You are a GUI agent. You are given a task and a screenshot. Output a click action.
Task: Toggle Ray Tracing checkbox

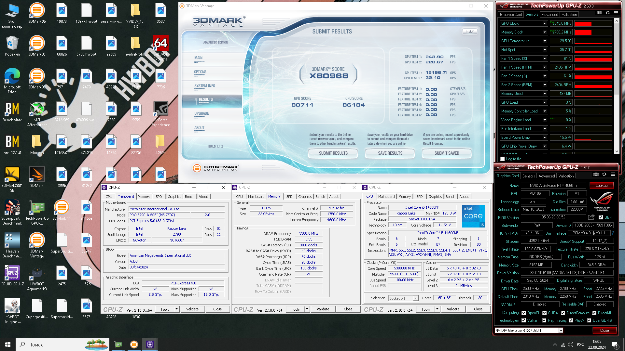(544, 320)
